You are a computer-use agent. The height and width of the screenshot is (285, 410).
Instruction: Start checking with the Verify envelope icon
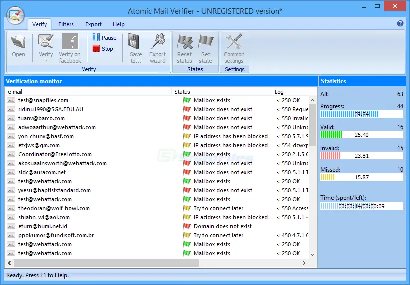(46, 41)
